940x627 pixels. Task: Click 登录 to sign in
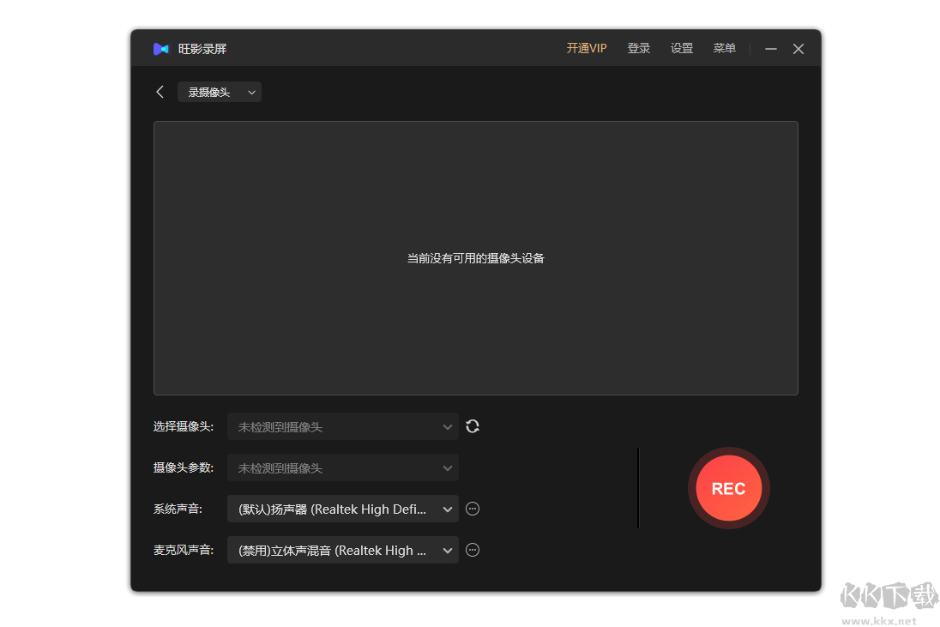(x=638, y=49)
